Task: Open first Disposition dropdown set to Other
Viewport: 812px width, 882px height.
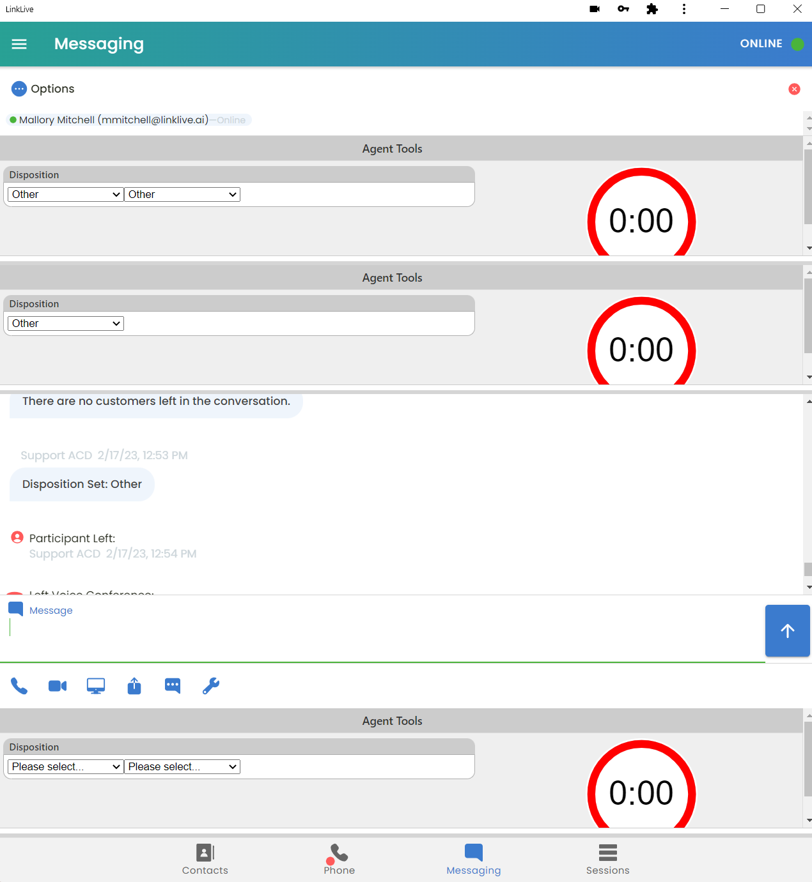Action: coord(65,195)
